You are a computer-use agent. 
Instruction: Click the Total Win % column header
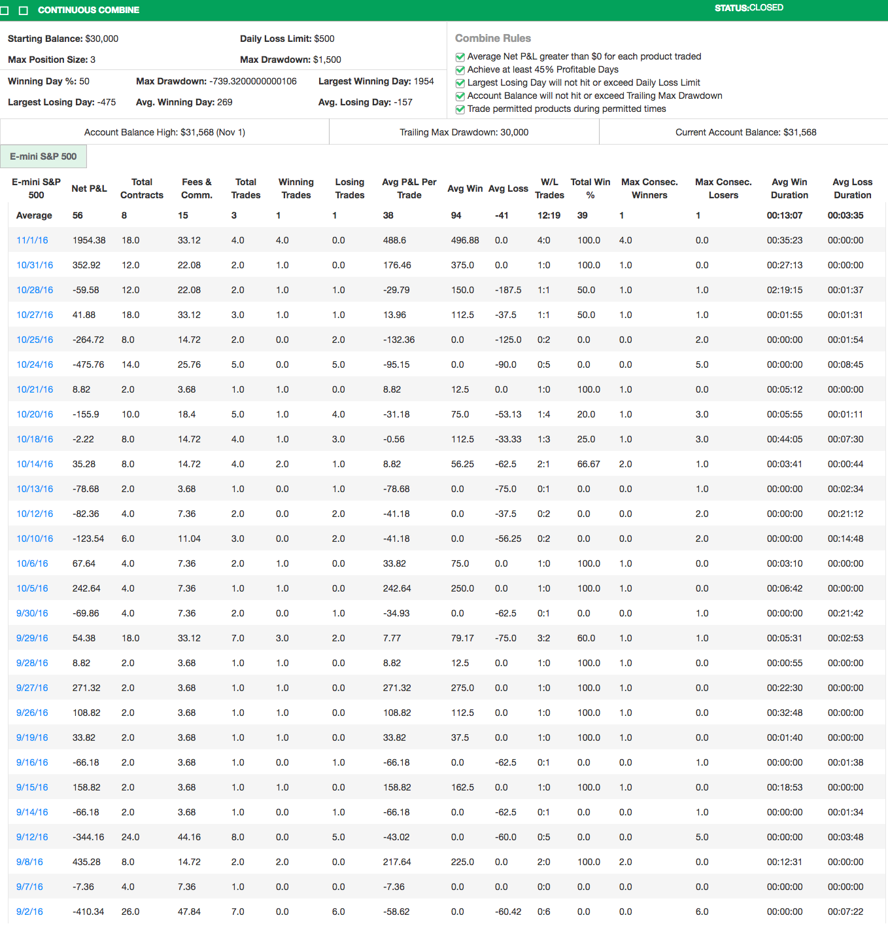[x=590, y=188]
